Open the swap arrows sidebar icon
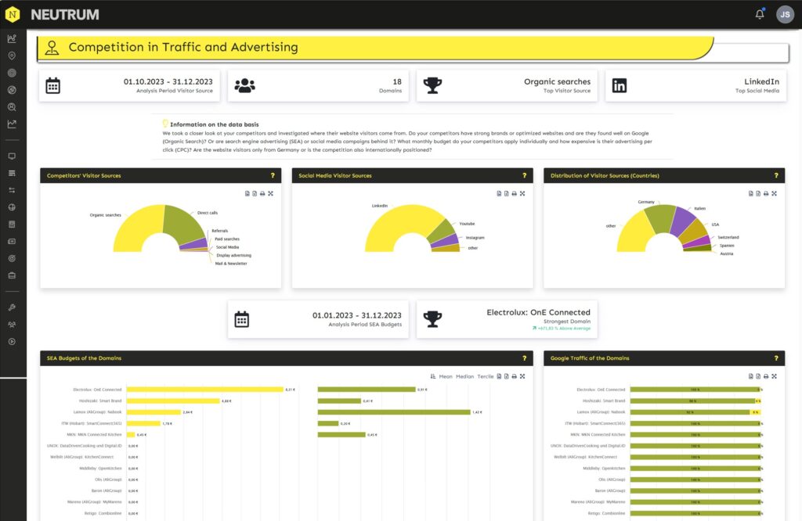 point(12,190)
